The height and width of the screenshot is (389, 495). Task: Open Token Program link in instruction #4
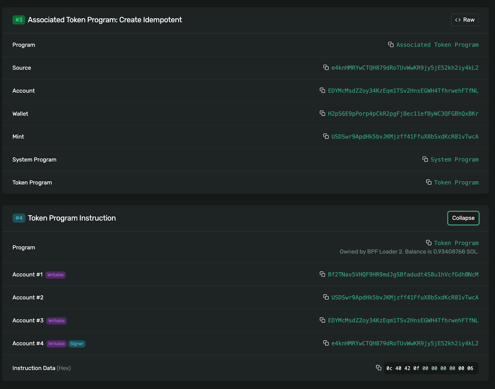(x=456, y=243)
